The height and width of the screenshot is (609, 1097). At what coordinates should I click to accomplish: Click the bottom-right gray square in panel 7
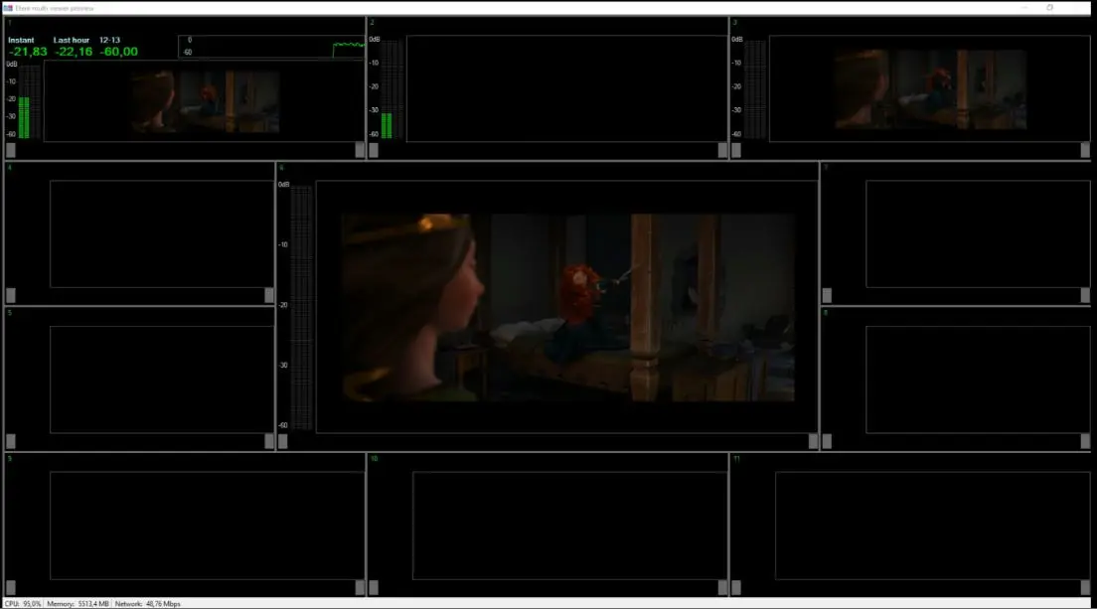pos(1085,295)
